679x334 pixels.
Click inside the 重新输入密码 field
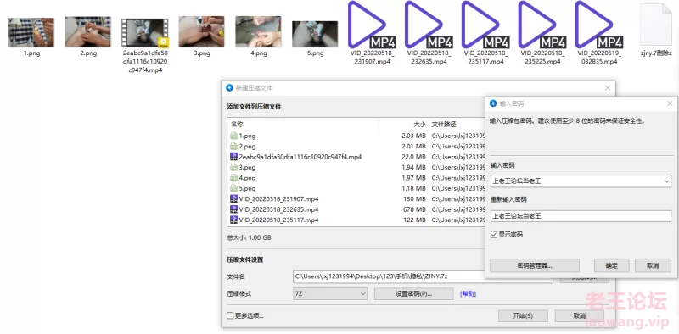(x=581, y=216)
